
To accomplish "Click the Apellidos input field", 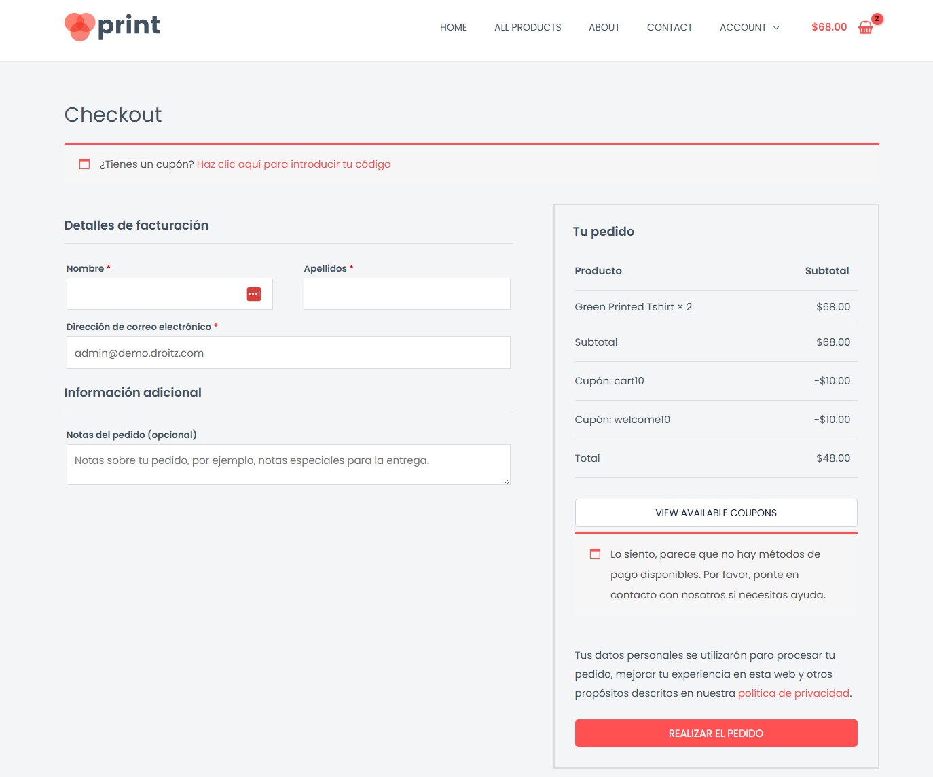I will tap(407, 293).
